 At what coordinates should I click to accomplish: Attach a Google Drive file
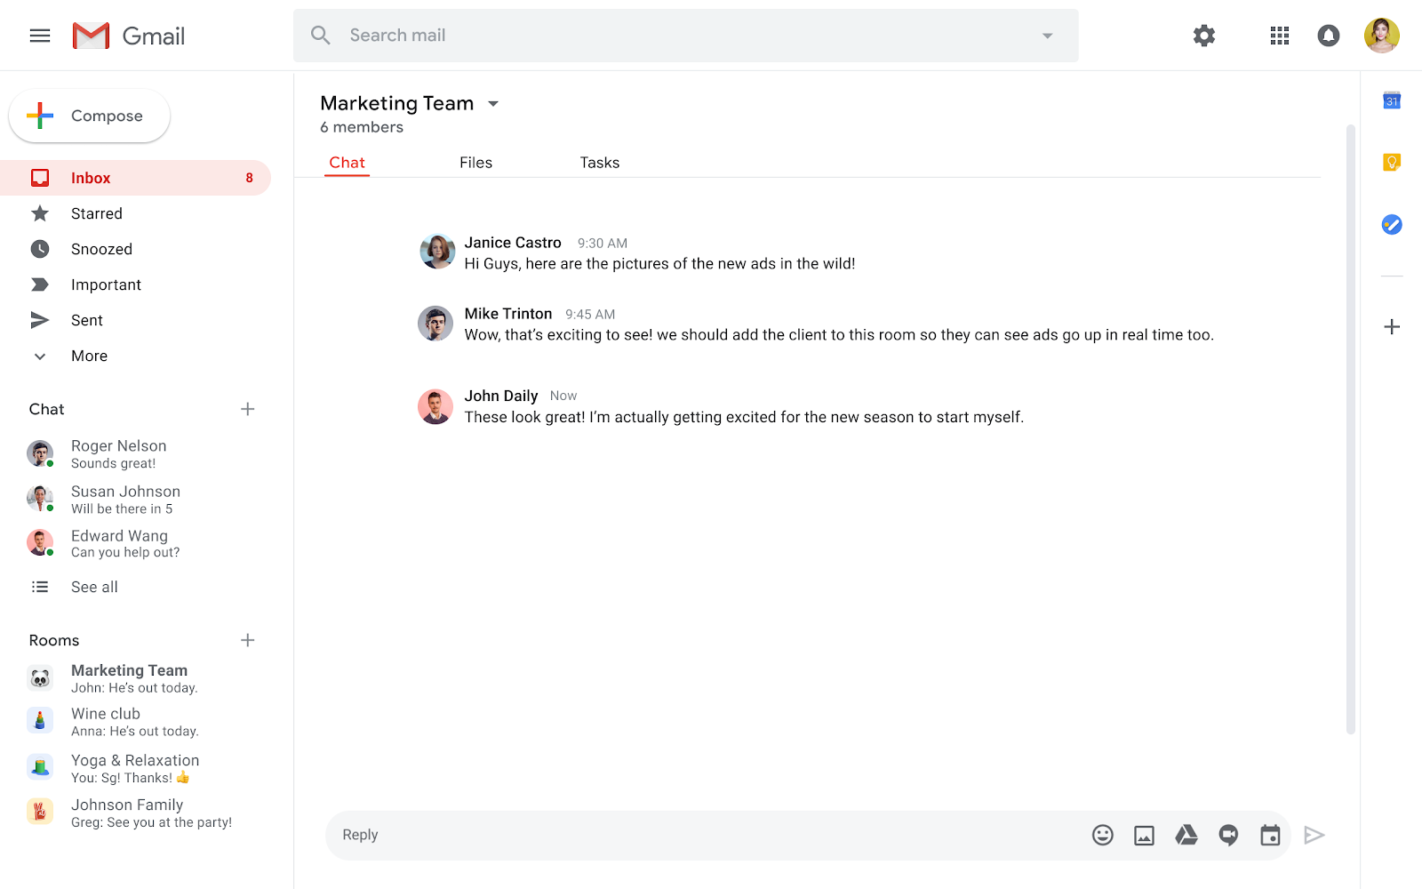tap(1186, 835)
